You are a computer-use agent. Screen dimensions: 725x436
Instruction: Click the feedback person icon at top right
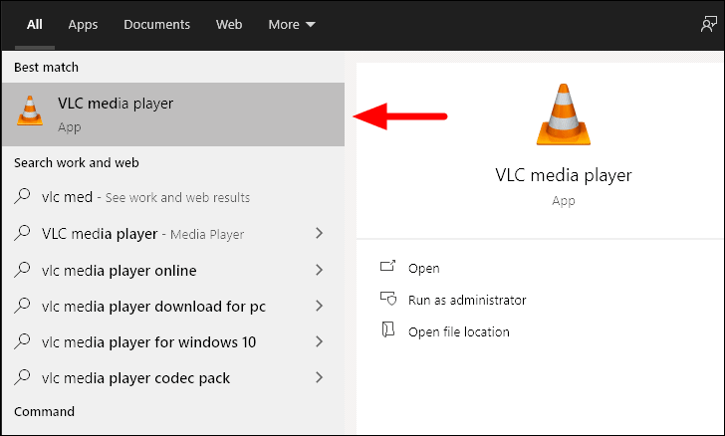pyautogui.click(x=708, y=24)
